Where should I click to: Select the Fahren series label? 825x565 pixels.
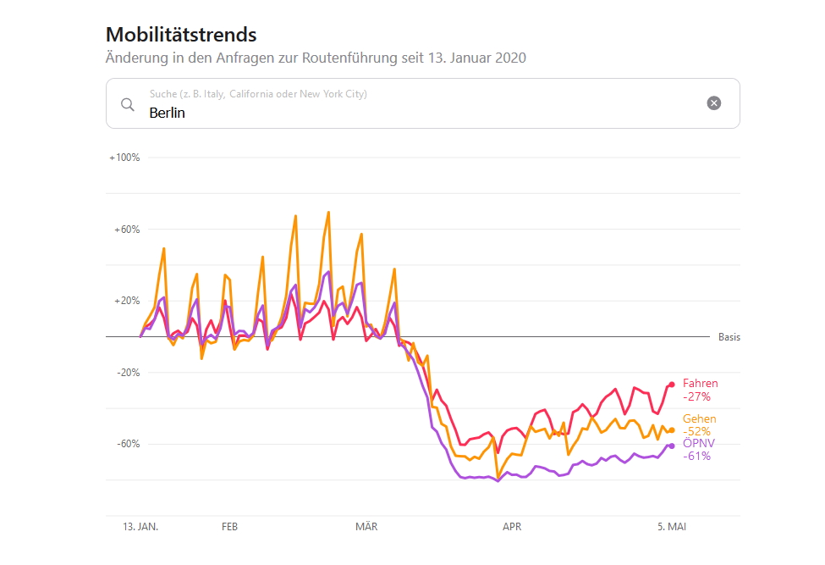700,384
